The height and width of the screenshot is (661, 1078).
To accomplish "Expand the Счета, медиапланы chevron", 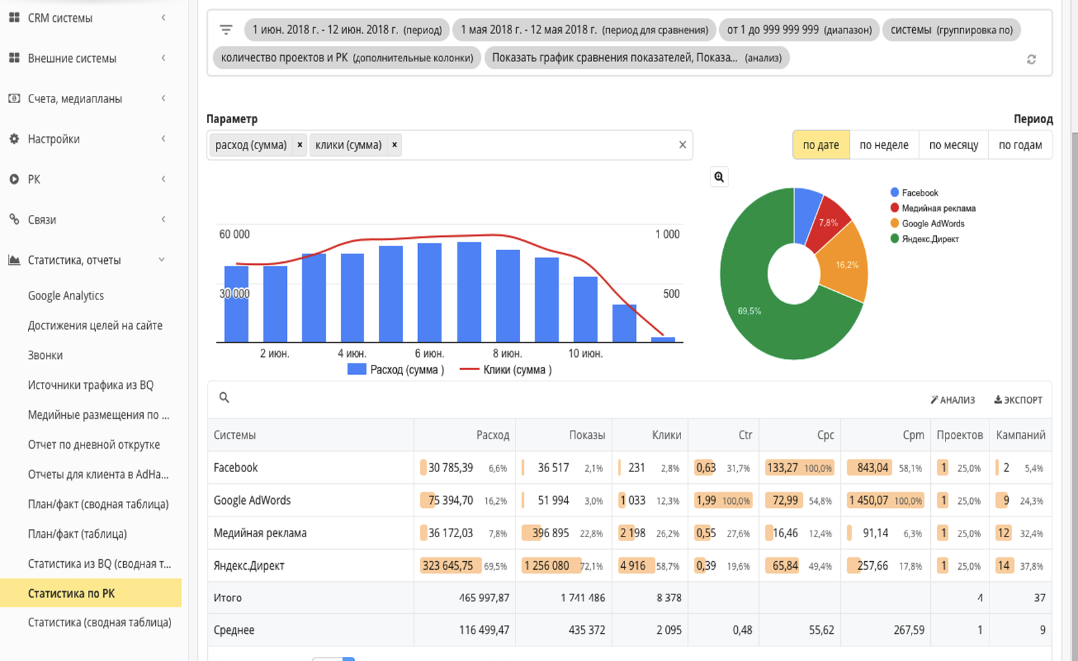I will click(163, 99).
